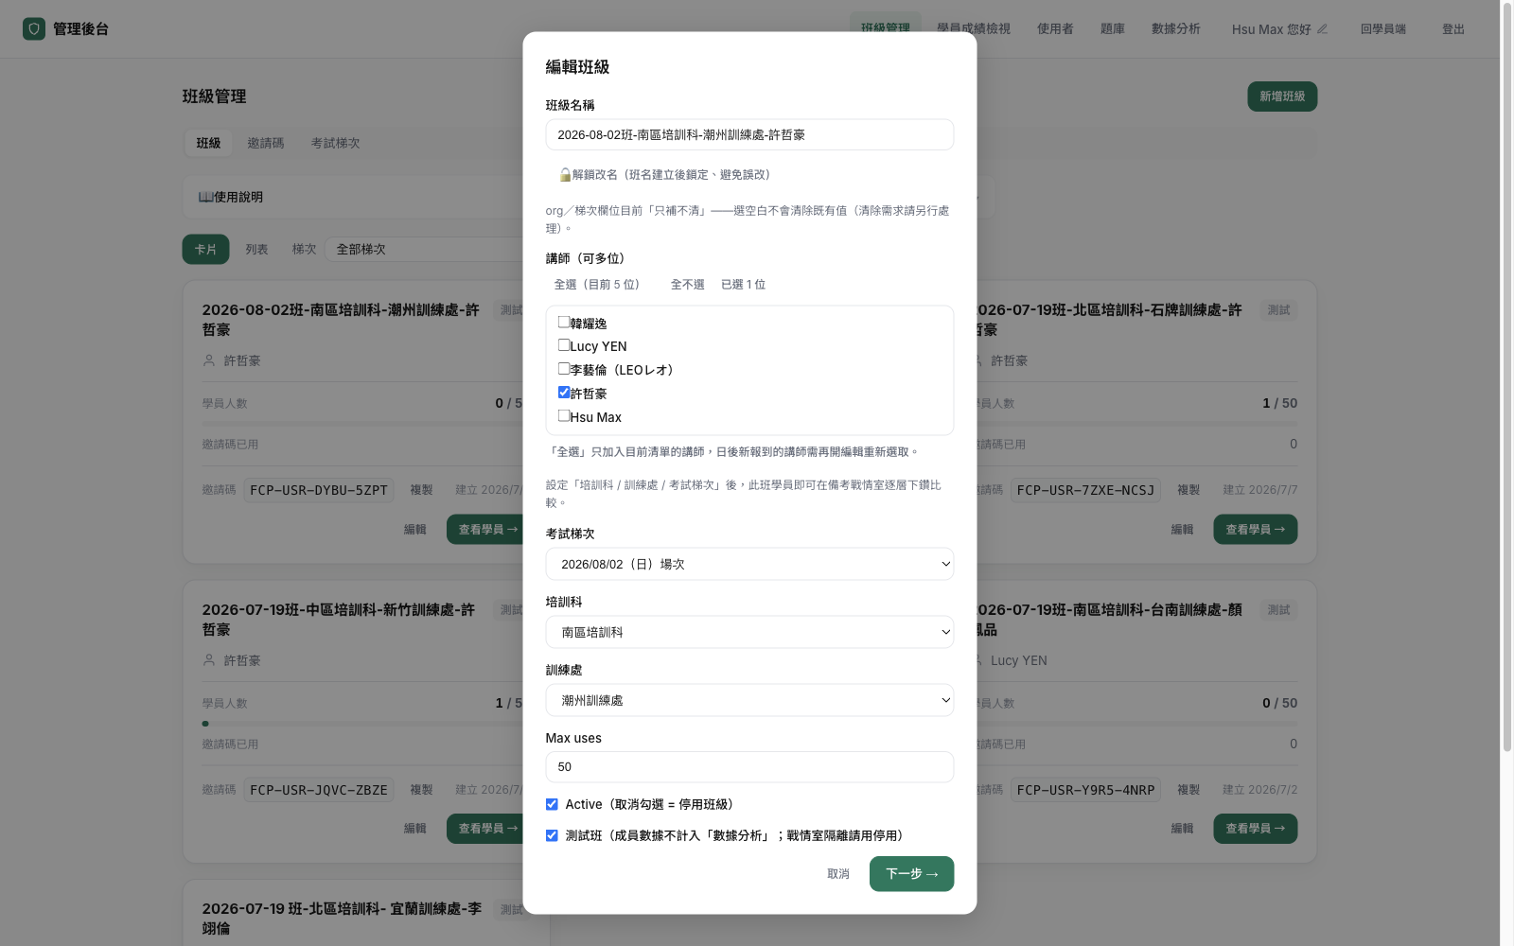
Task: Click the Hsu Max 您好 account label
Action: [1272, 29]
